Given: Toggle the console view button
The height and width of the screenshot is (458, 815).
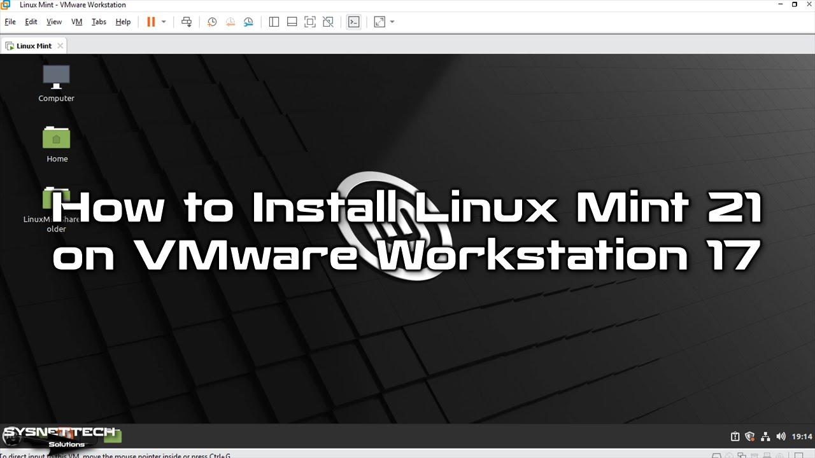Looking at the screenshot, I should pos(354,22).
